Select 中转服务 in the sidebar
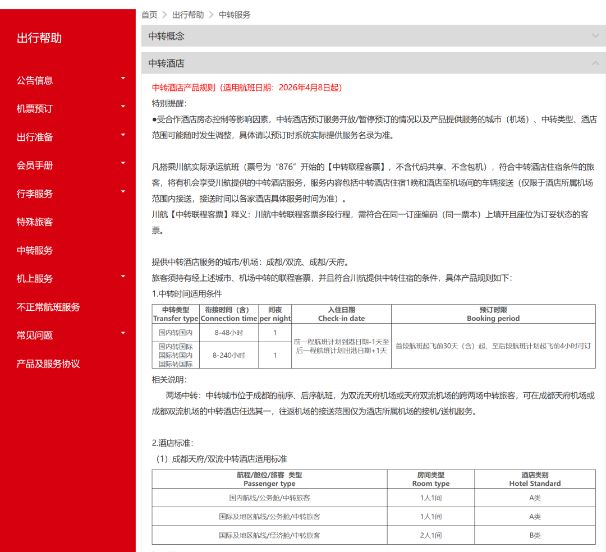Viewport: 606px width, 552px height. (x=35, y=250)
